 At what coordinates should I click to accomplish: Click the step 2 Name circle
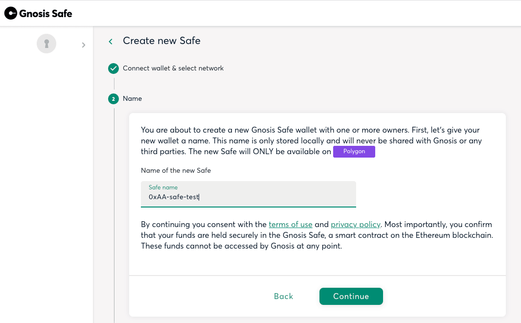pyautogui.click(x=113, y=99)
